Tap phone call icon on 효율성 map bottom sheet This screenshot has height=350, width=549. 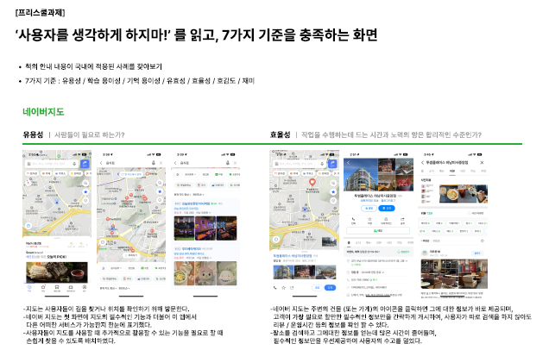pos(274,288)
